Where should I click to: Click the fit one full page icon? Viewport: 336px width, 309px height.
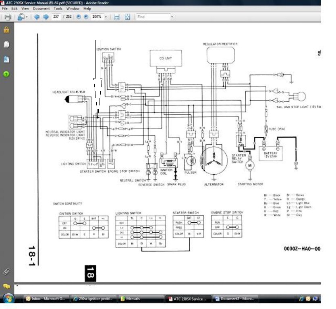127,17
